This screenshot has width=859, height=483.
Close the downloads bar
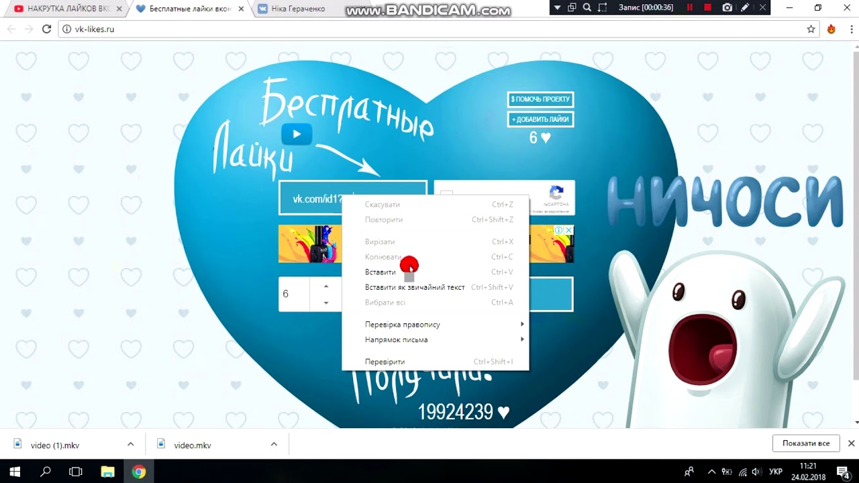tap(851, 443)
